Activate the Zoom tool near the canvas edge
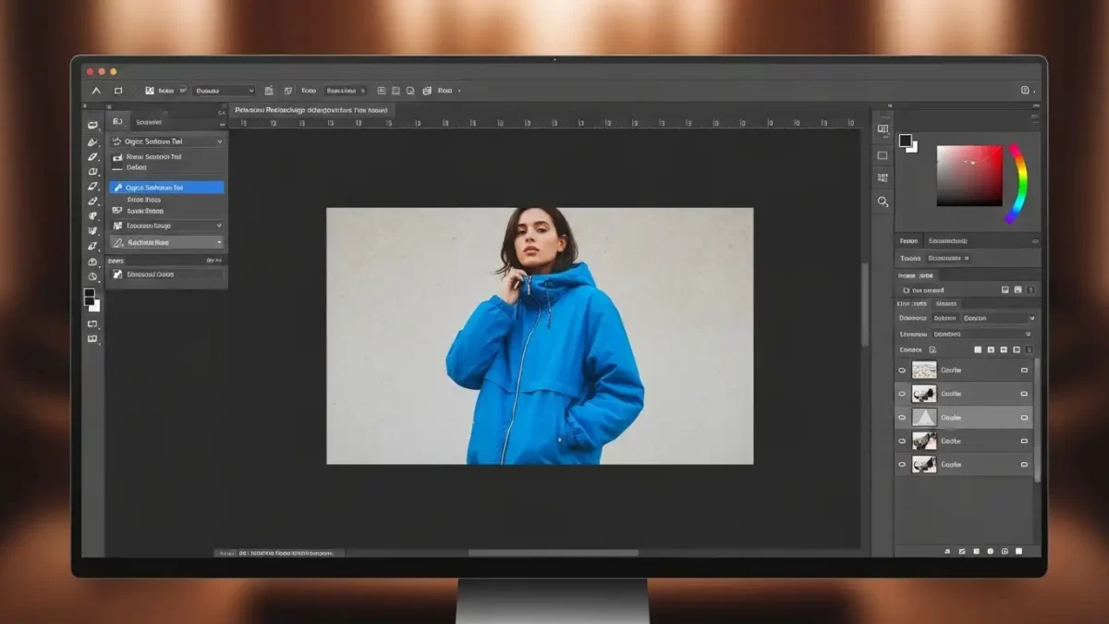This screenshot has width=1109, height=624. point(883,202)
